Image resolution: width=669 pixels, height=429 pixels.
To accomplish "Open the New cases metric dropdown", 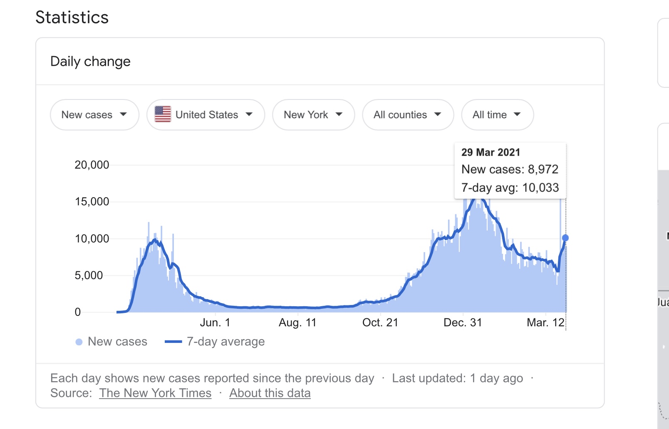I will coord(94,115).
